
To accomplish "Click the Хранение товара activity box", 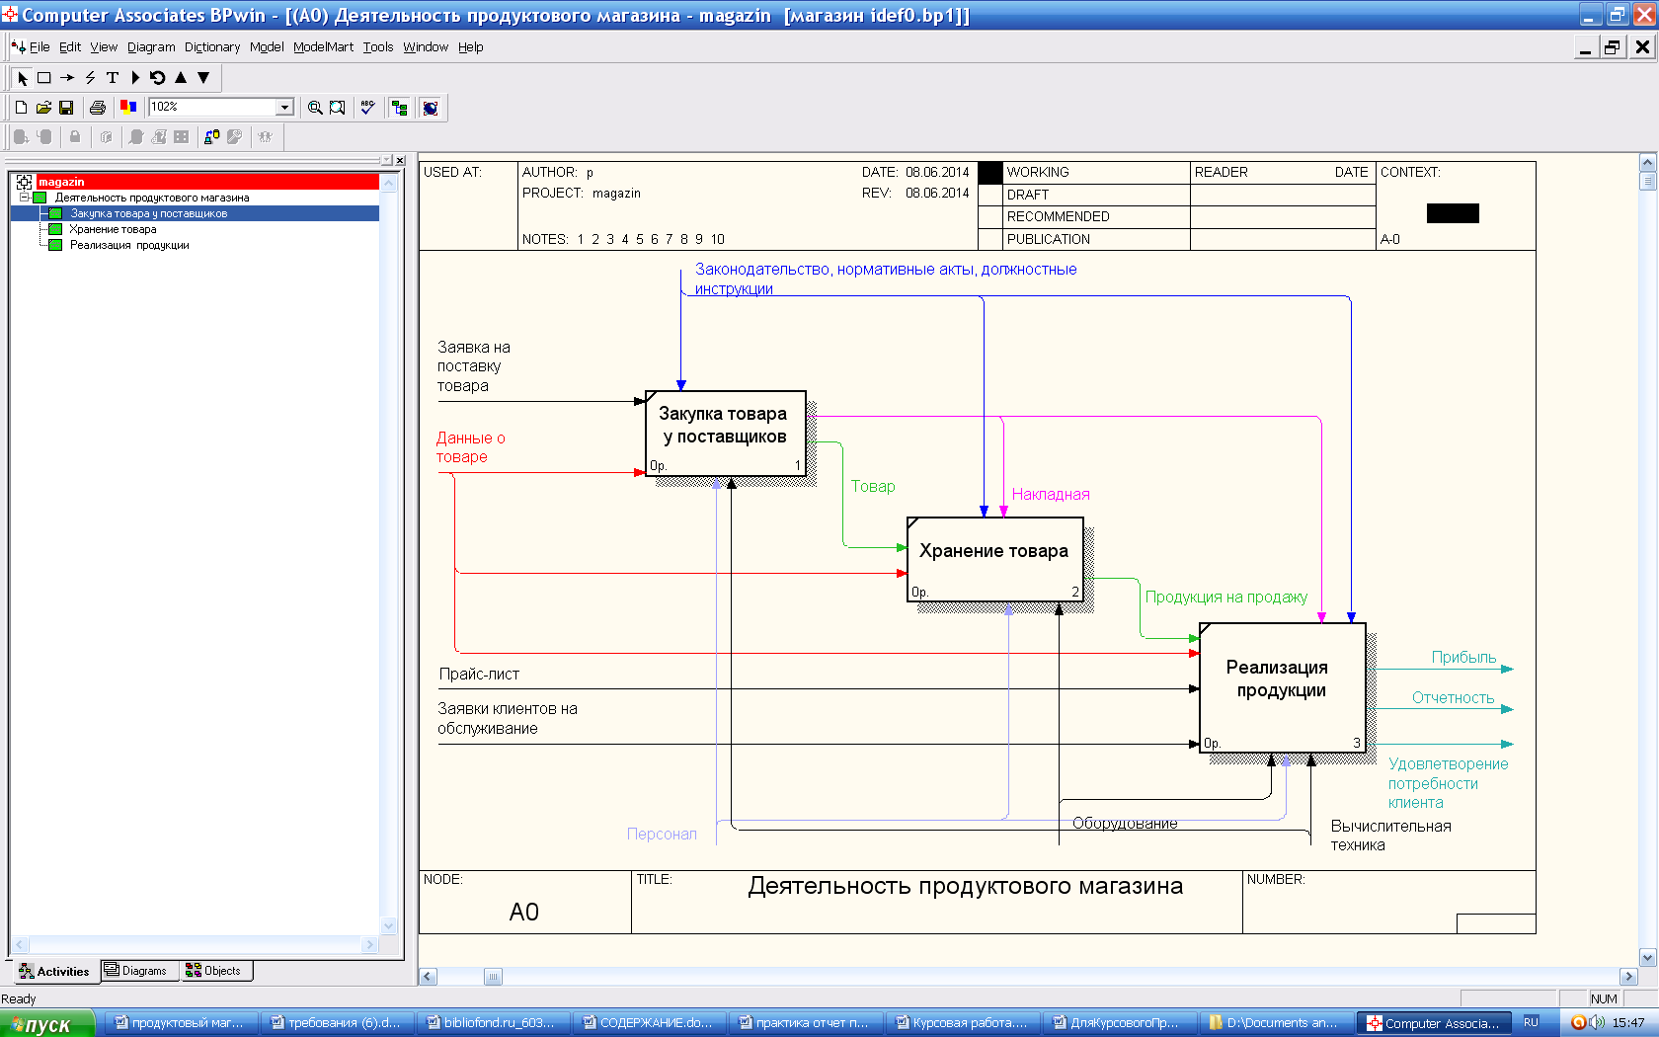I will coord(995,559).
